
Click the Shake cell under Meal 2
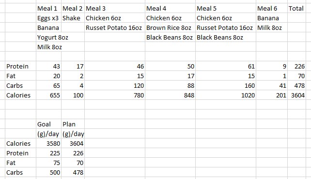[73, 18]
